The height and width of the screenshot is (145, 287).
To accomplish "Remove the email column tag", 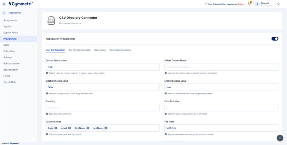I will pyautogui.click(x=70, y=128).
